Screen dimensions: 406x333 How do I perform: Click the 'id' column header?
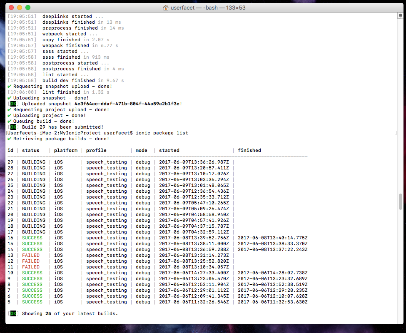tap(10, 150)
